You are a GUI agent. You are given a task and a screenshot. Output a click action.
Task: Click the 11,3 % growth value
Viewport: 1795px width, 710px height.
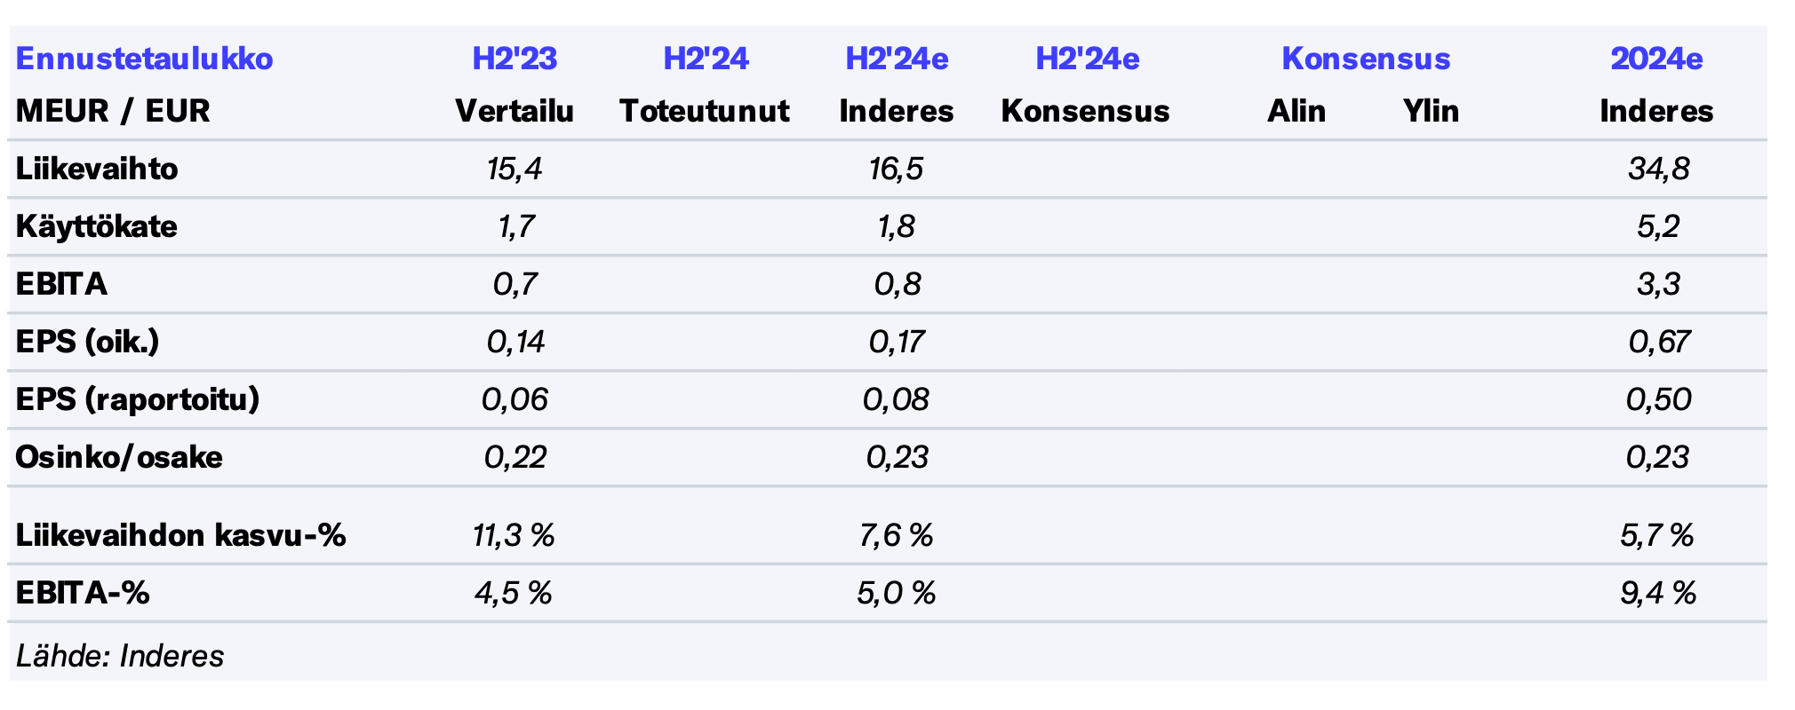(x=514, y=535)
